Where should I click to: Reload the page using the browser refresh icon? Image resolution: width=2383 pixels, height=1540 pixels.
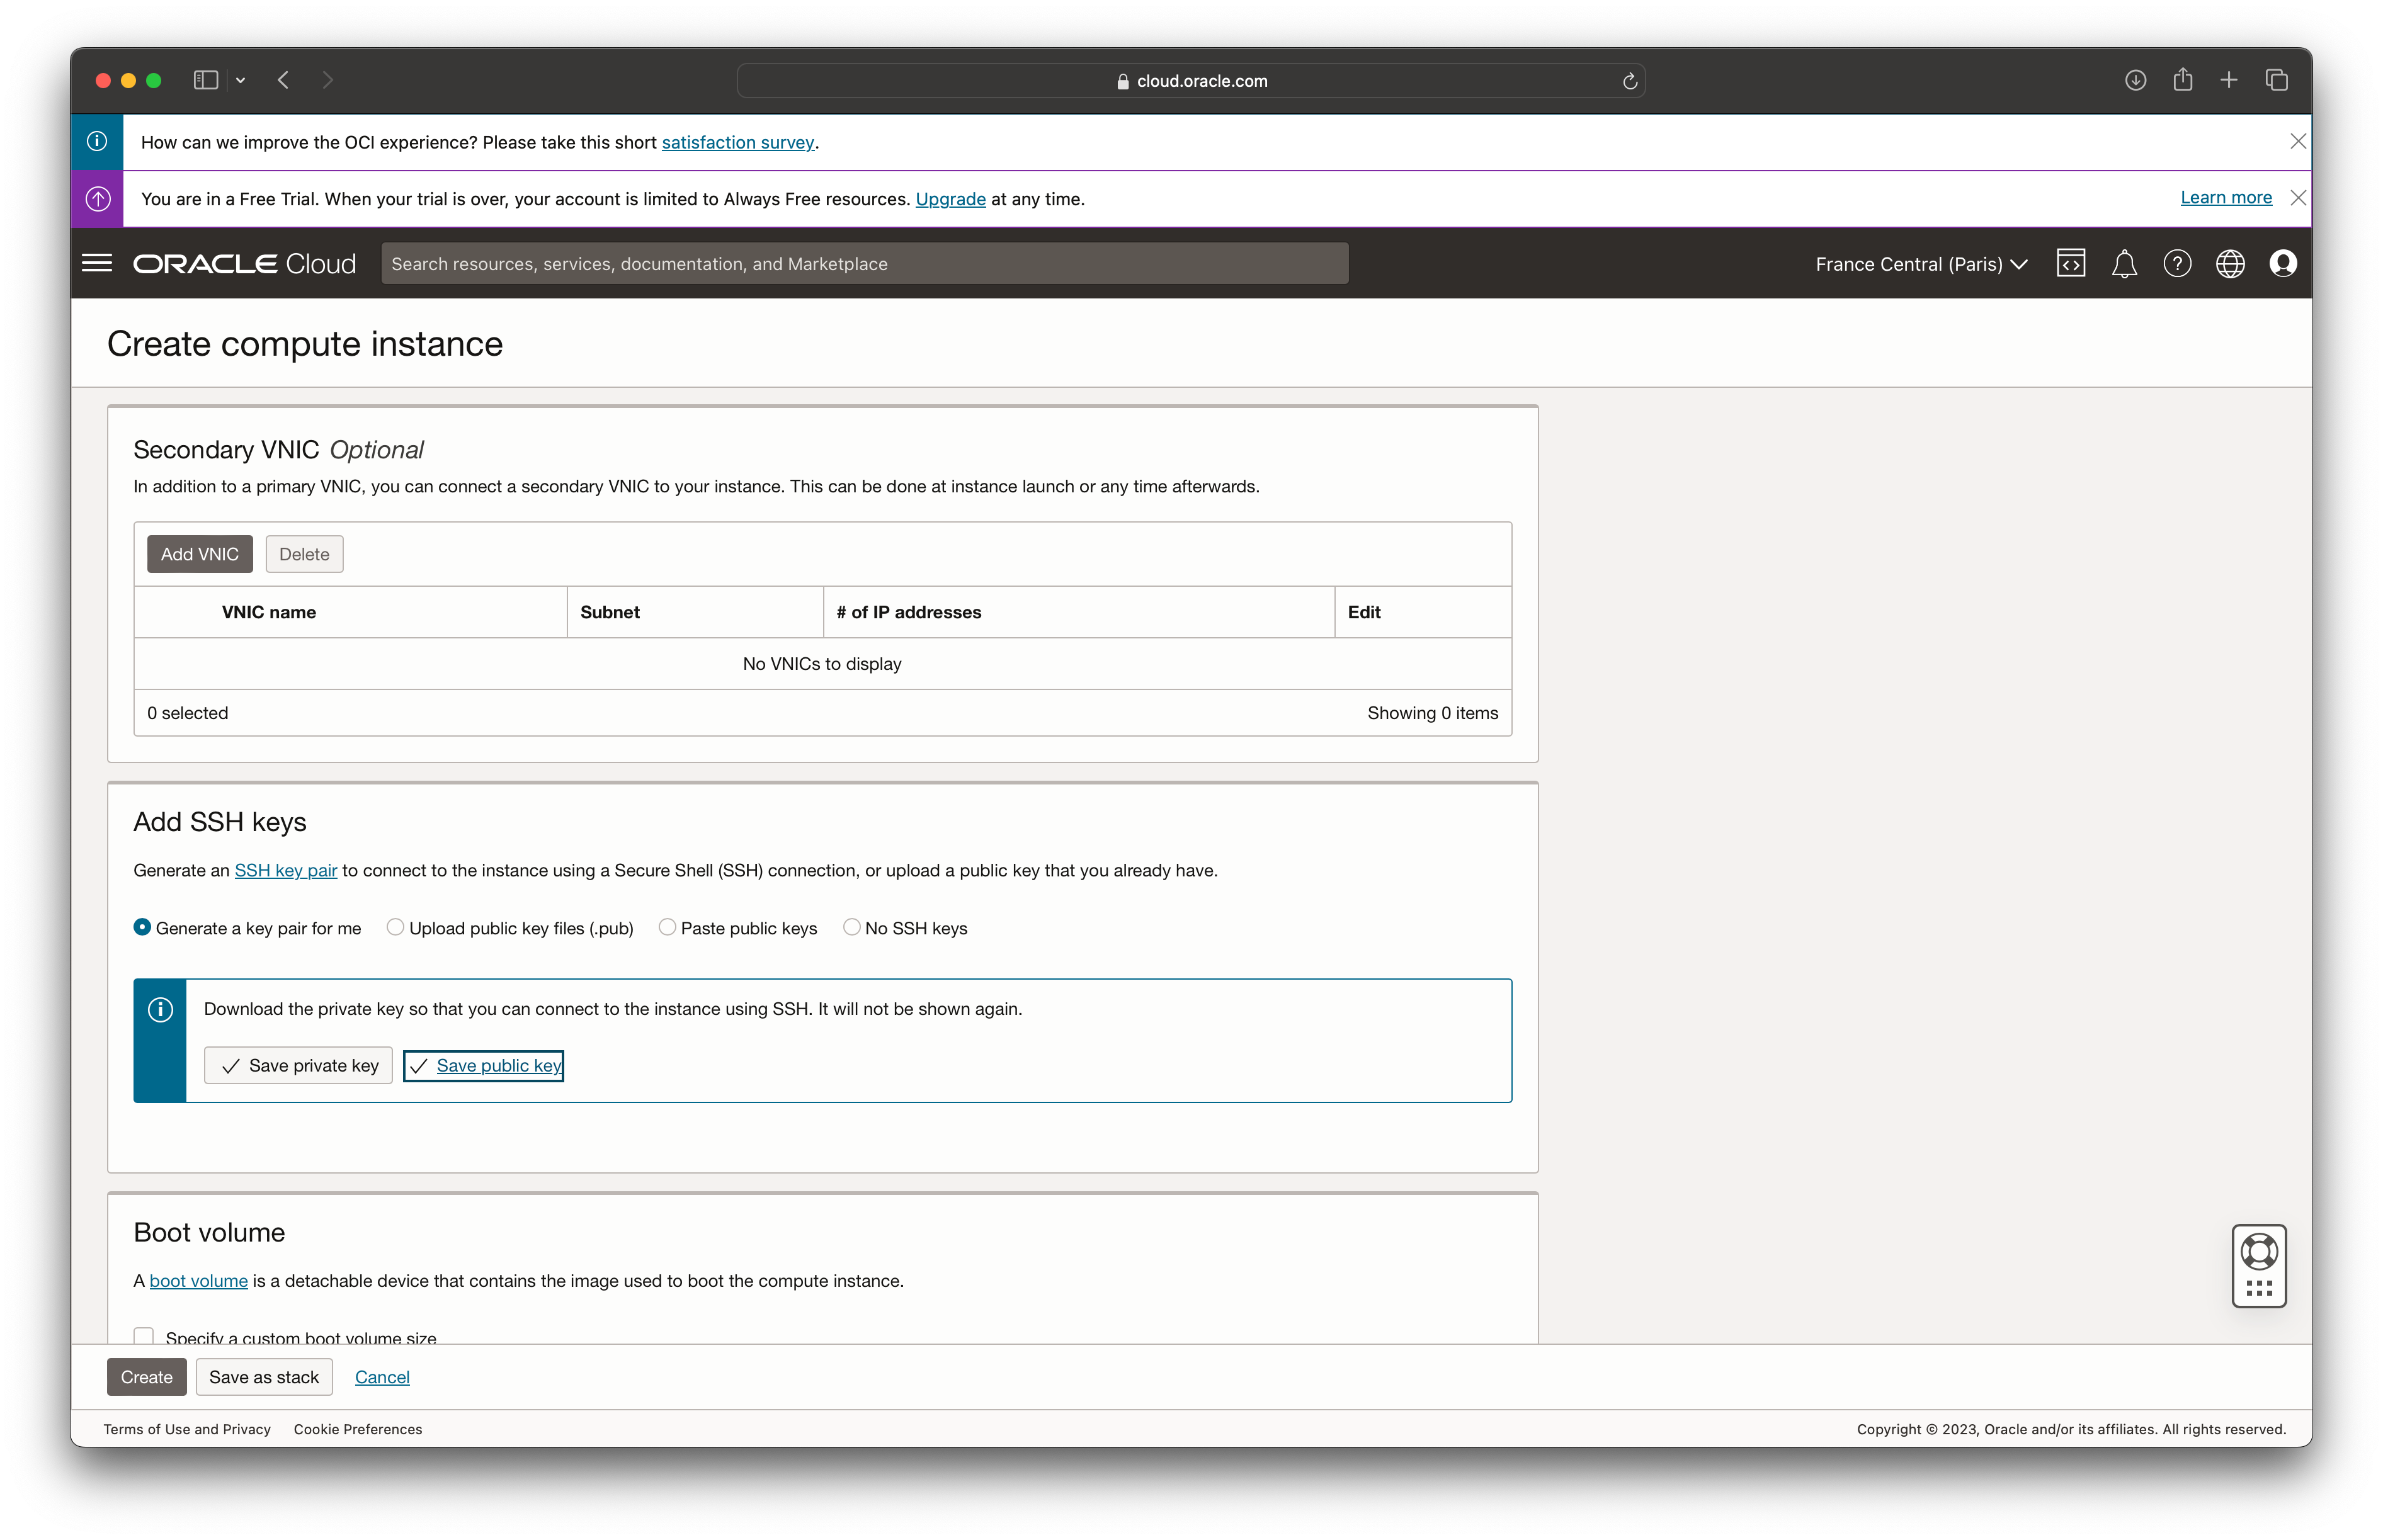tap(1629, 81)
